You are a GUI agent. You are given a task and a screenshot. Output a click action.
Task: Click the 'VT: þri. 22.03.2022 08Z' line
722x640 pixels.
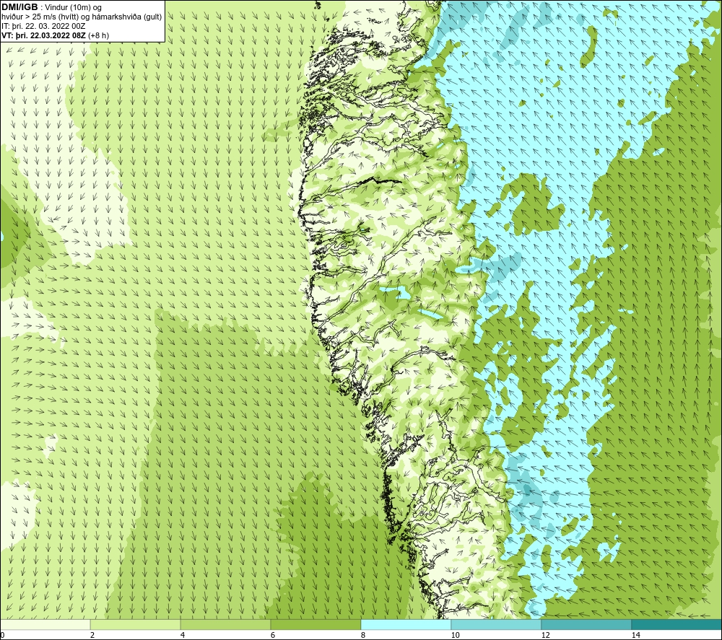click(56, 35)
